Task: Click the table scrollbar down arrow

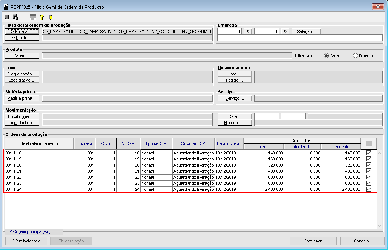Action: click(379, 225)
